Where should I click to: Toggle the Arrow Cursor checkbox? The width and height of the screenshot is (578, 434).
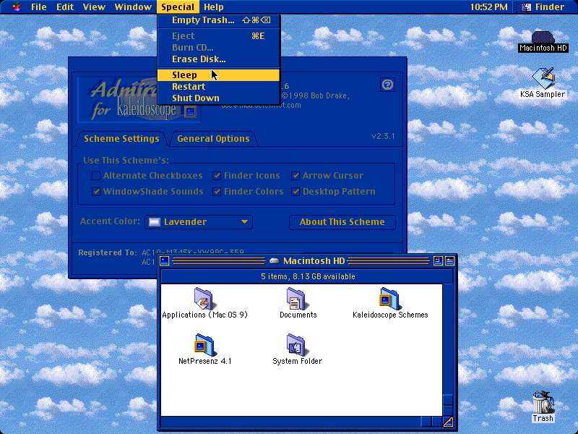point(296,176)
